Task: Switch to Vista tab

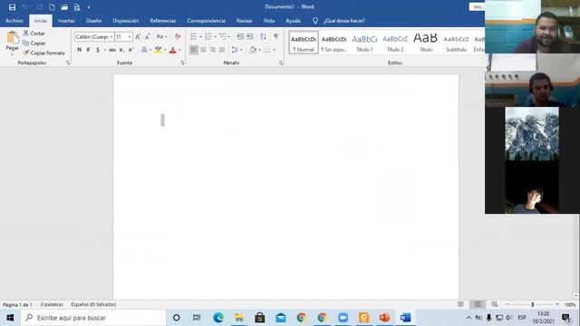Action: click(269, 21)
